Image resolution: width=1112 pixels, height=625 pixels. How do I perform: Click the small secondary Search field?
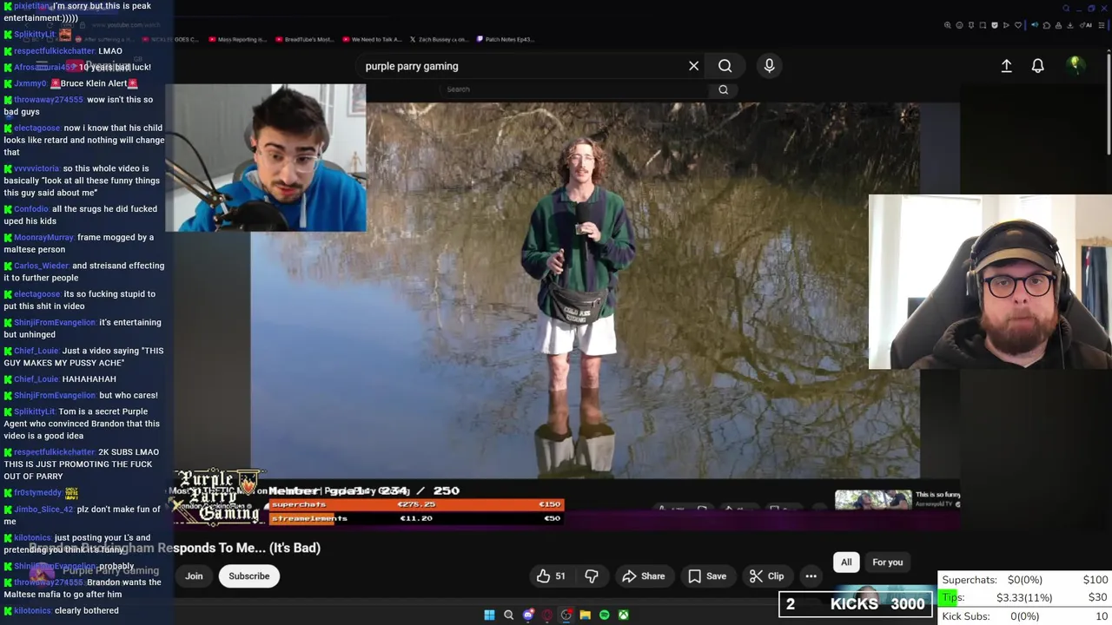click(x=573, y=89)
